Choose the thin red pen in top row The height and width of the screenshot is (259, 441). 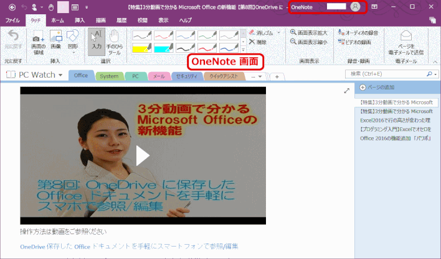tap(163, 35)
